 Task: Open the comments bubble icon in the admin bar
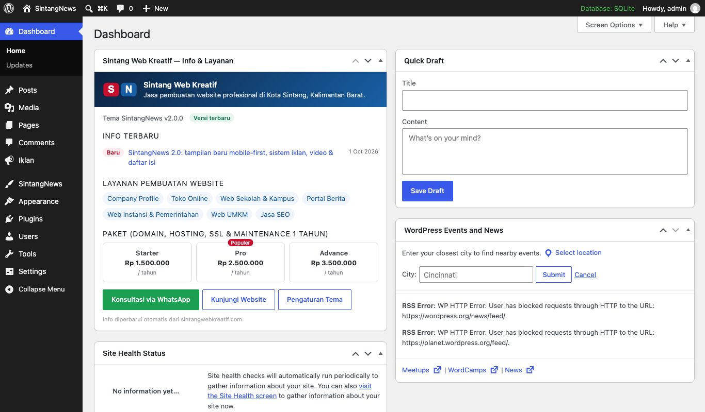pyautogui.click(x=120, y=8)
